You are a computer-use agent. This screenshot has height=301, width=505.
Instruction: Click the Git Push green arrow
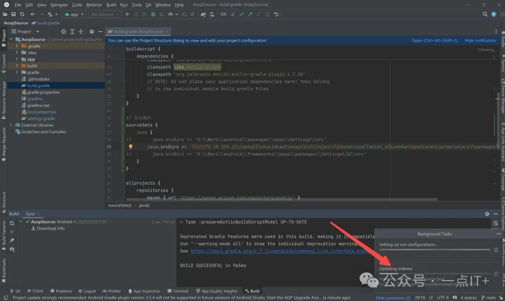tap(250, 14)
